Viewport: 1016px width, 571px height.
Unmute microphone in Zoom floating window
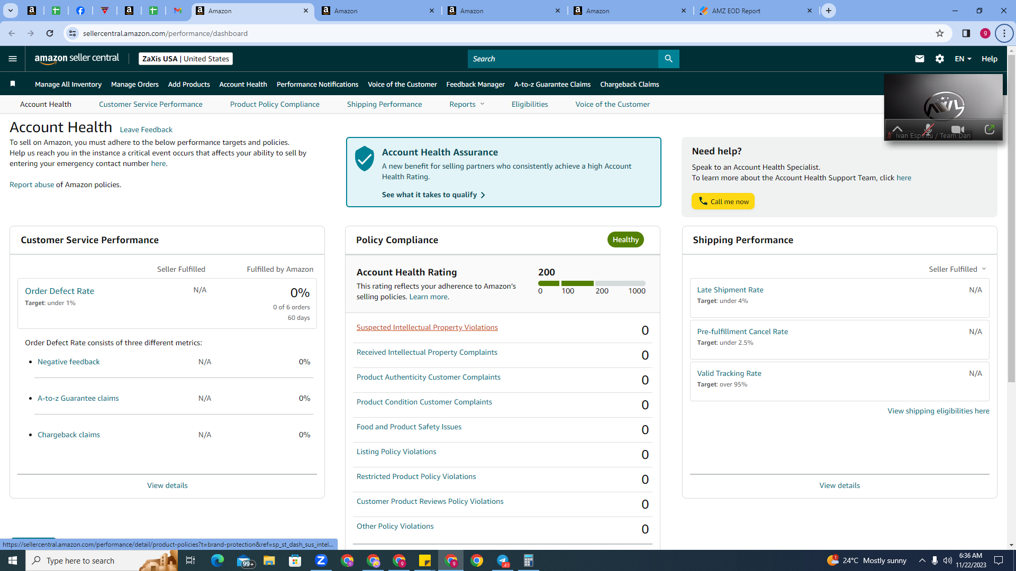(x=928, y=130)
